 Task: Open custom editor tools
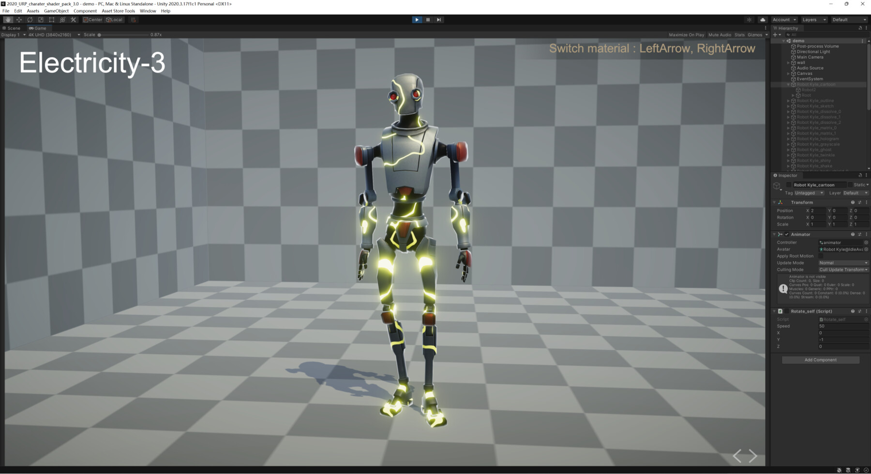click(x=74, y=20)
